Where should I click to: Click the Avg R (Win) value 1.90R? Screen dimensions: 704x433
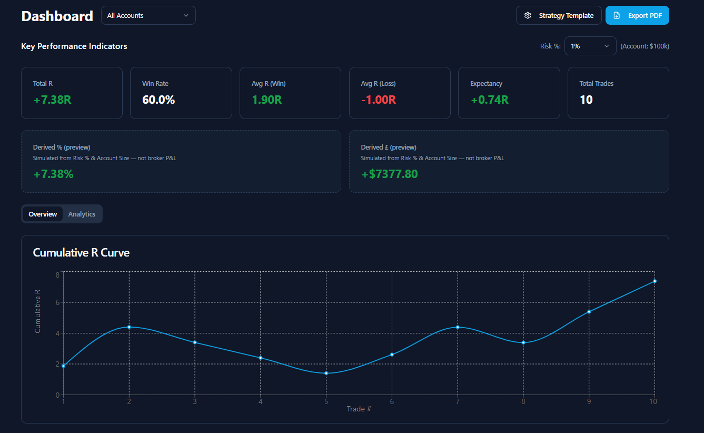[x=267, y=100]
